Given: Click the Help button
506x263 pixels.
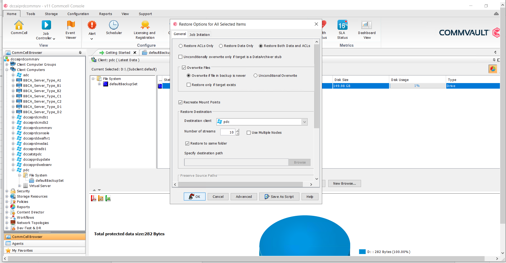Looking at the screenshot, I should click(310, 197).
